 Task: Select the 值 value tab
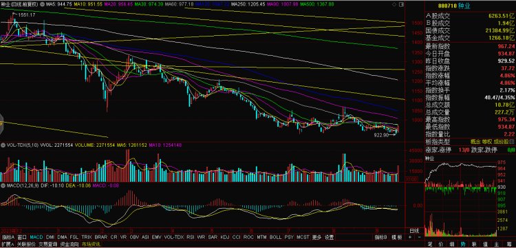[x=485, y=245]
